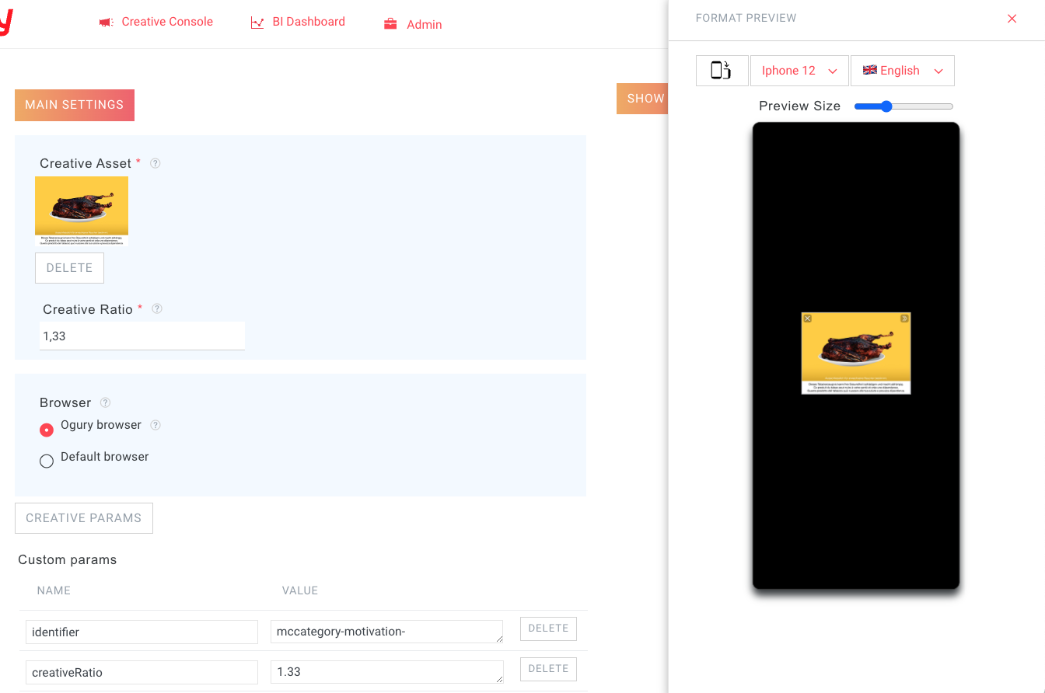The image size is (1045, 693).
Task: Click the DELETE button under the creative asset
Action: point(69,267)
